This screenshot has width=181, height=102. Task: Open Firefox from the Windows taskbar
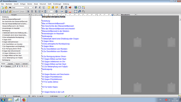coord(24,100)
